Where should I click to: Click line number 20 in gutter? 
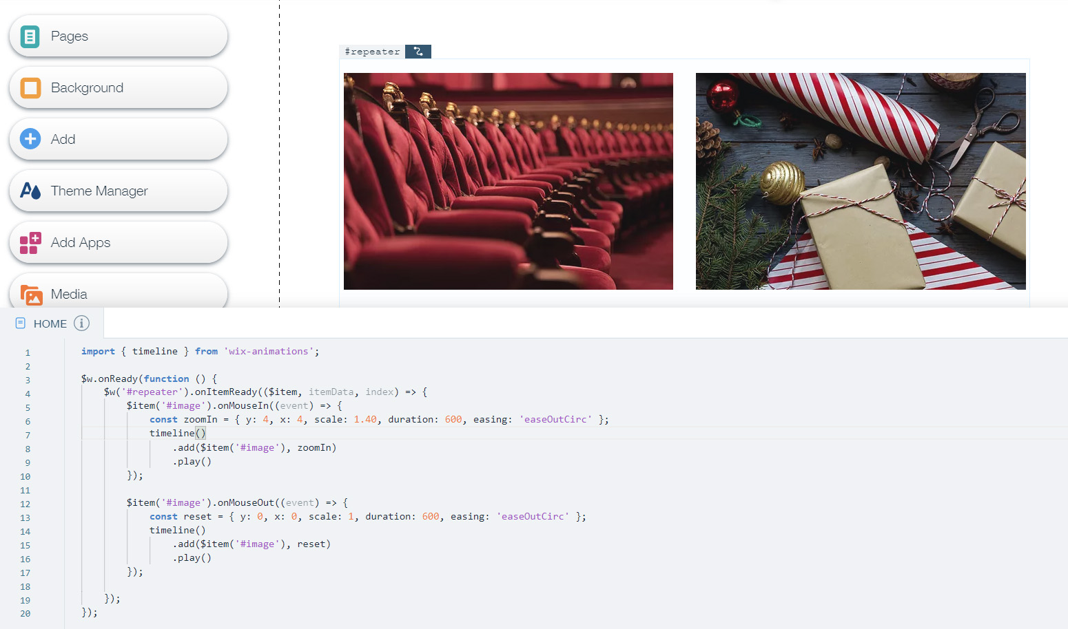[25, 613]
